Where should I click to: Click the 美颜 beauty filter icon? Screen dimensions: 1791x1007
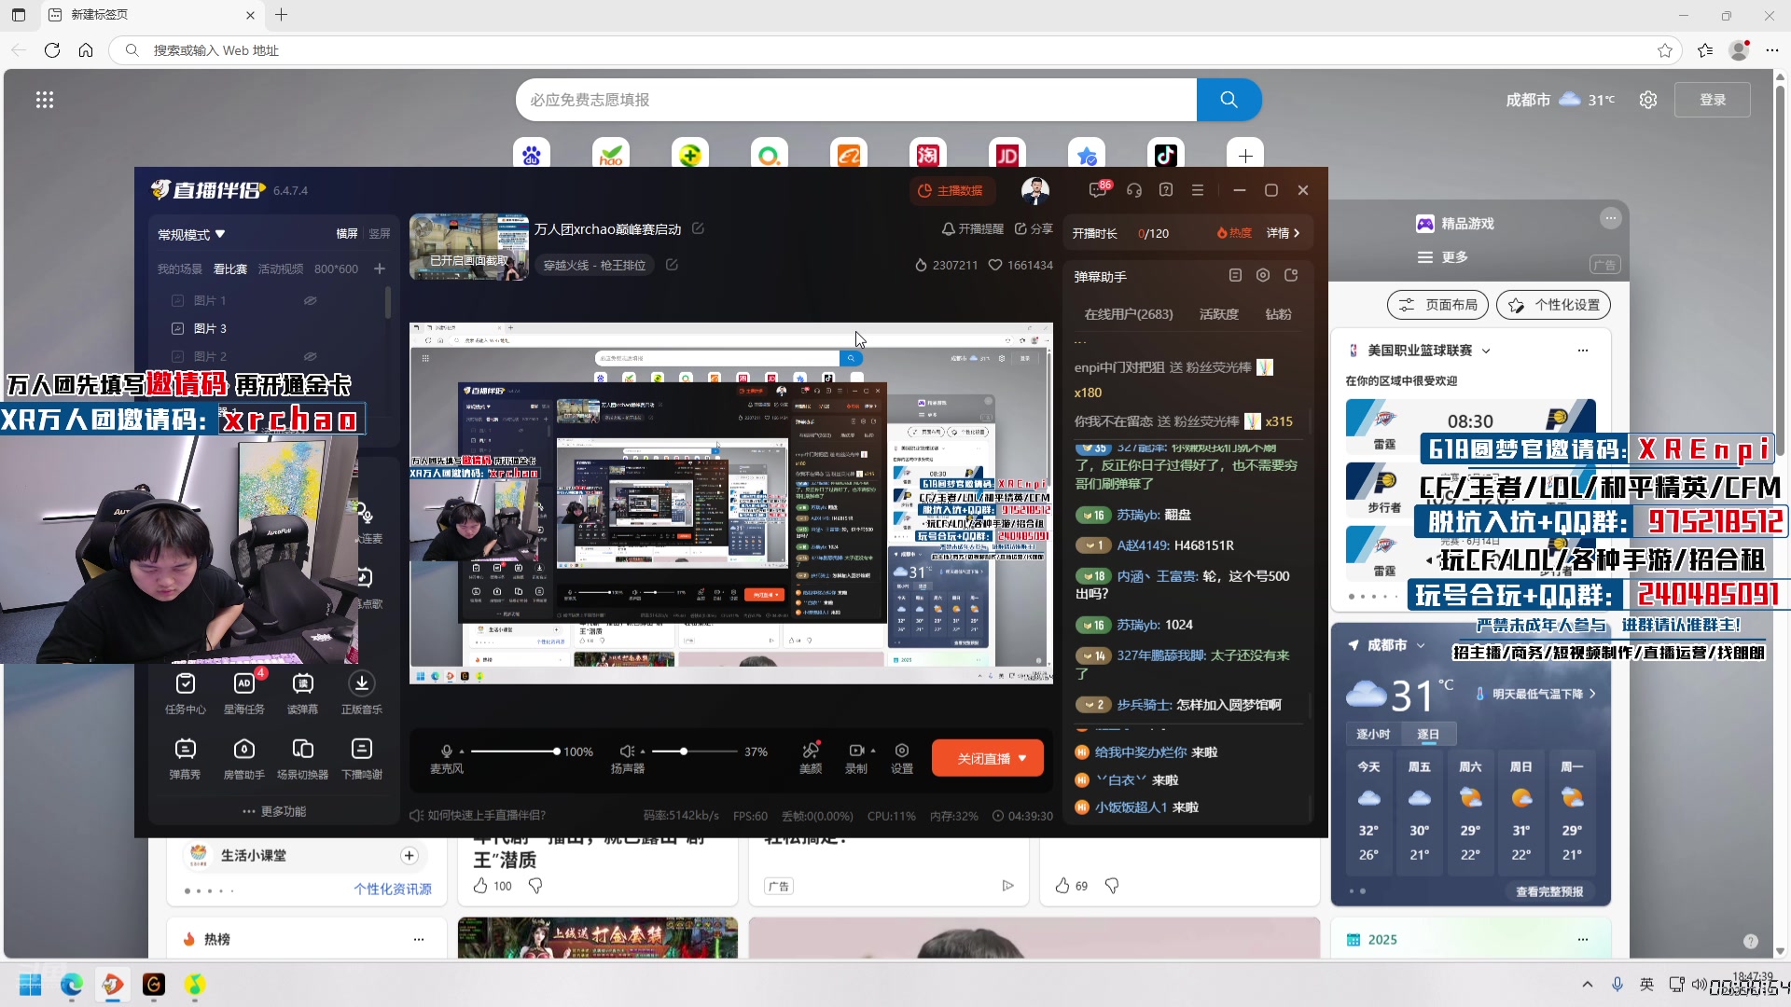click(811, 751)
